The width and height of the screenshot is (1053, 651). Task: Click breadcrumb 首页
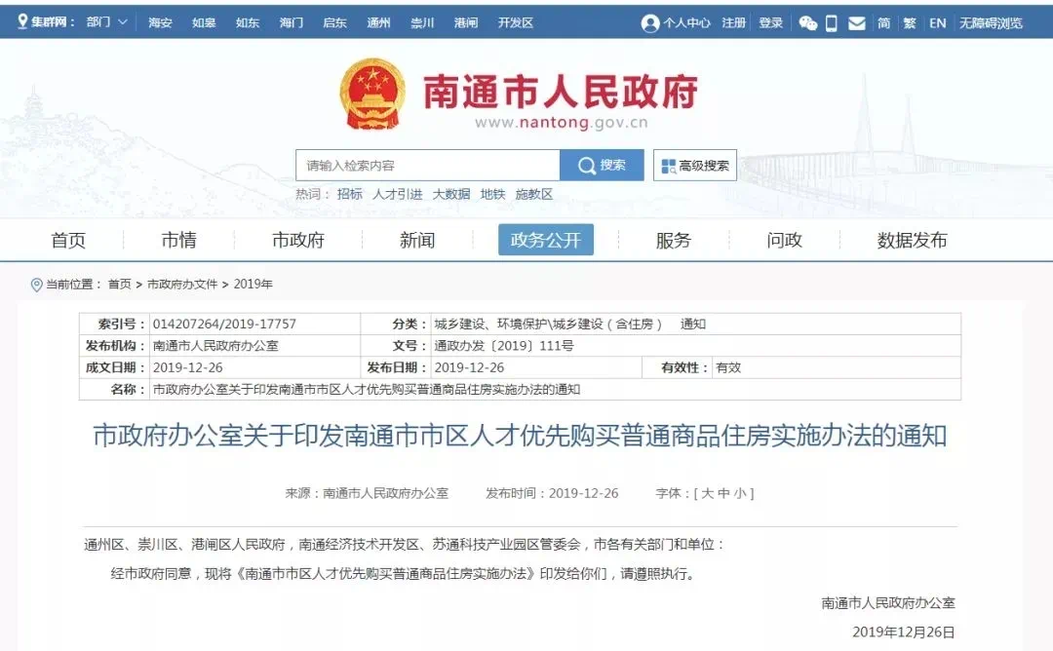[120, 284]
